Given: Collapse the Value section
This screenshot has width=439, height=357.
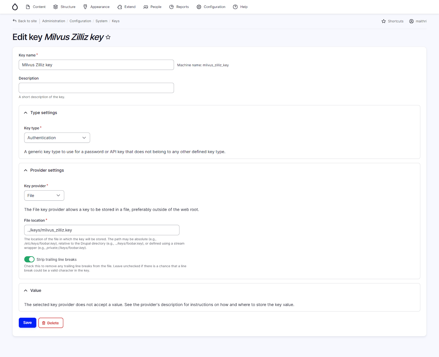Looking at the screenshot, I should coord(33,290).
